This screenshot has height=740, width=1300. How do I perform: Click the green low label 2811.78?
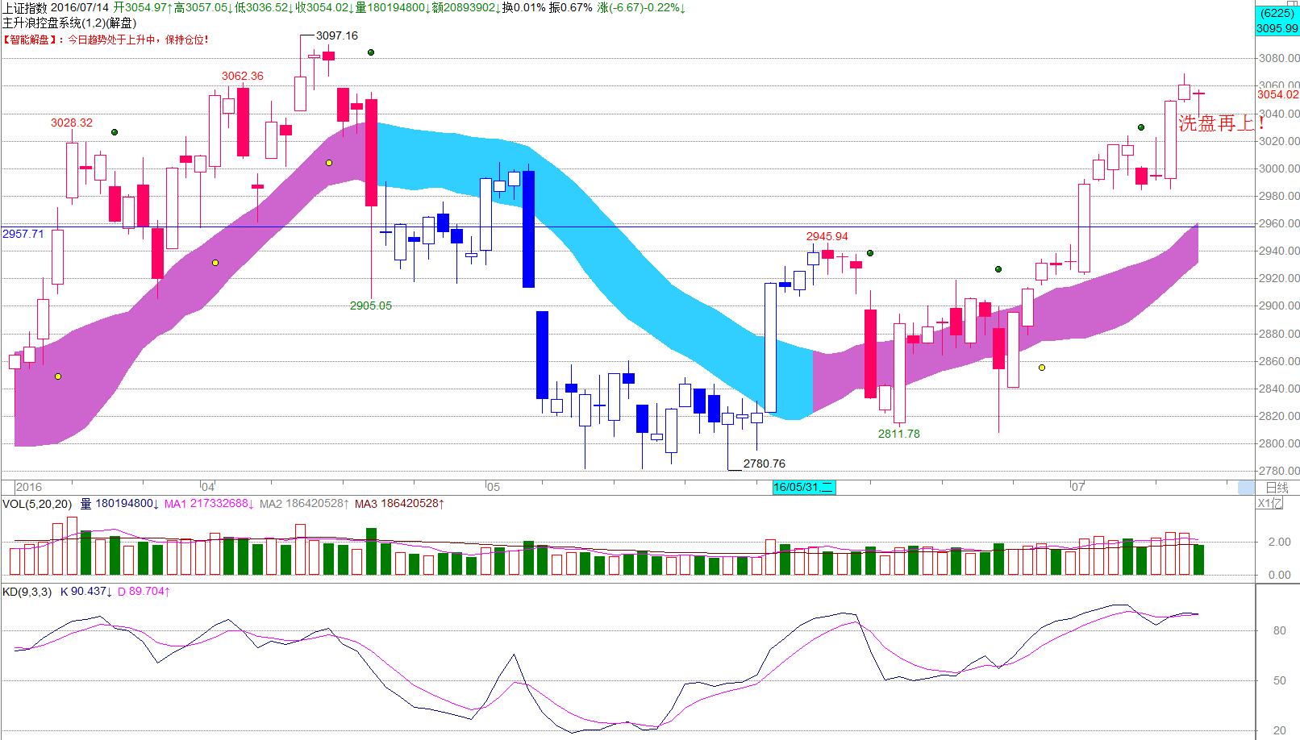point(899,434)
